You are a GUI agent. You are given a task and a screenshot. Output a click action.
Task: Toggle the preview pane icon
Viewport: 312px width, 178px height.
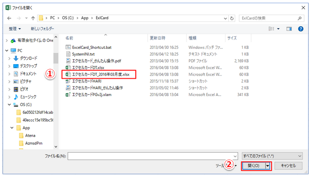click(289, 29)
